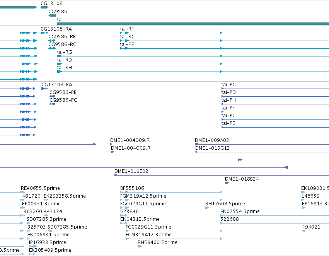Image resolution: width=329 pixels, height=256 pixels.
Task: Click the CG13108-RA transcript
Action: (45, 33)
